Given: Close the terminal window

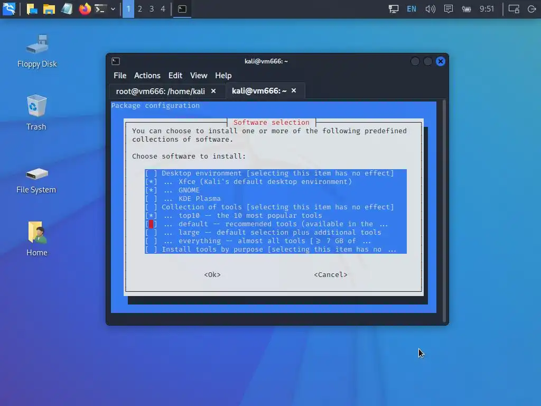Looking at the screenshot, I should pos(441,61).
